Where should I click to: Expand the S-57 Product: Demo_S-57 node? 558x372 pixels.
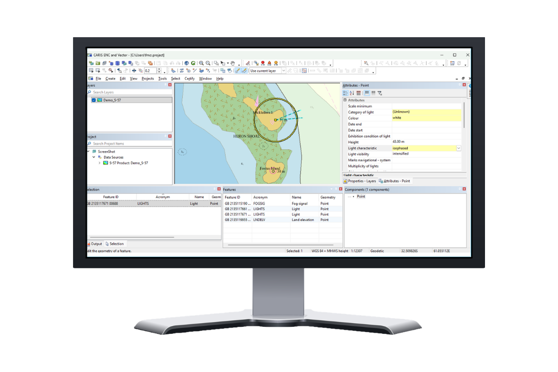(99, 163)
